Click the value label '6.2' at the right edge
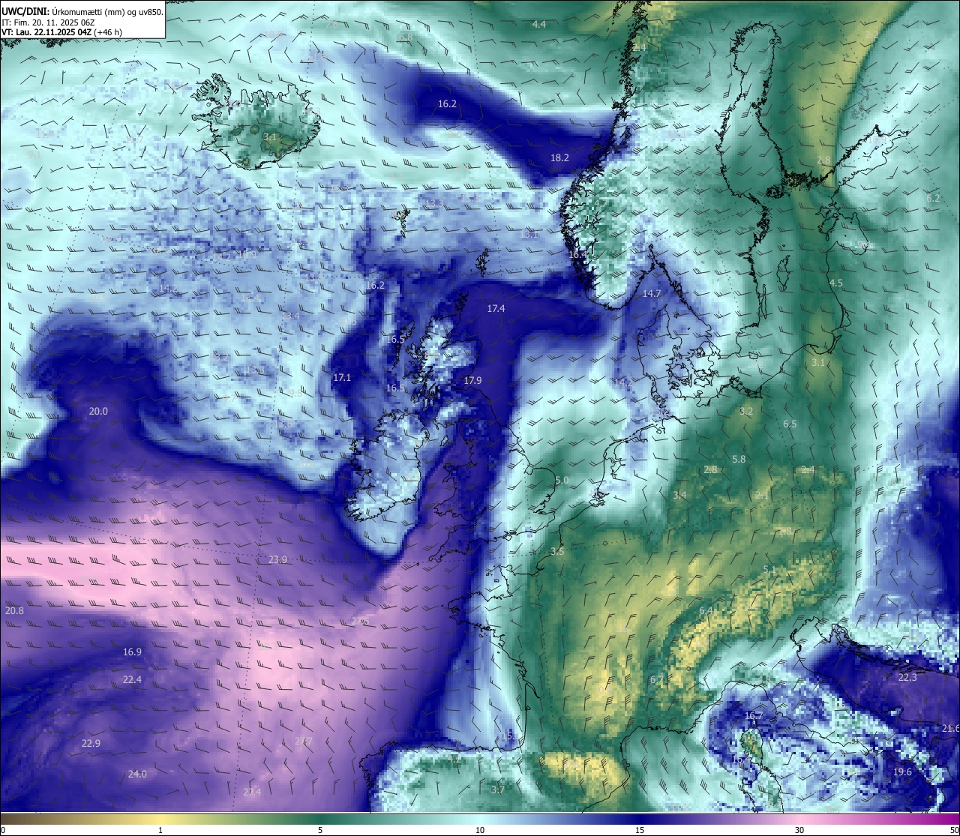 [x=933, y=199]
